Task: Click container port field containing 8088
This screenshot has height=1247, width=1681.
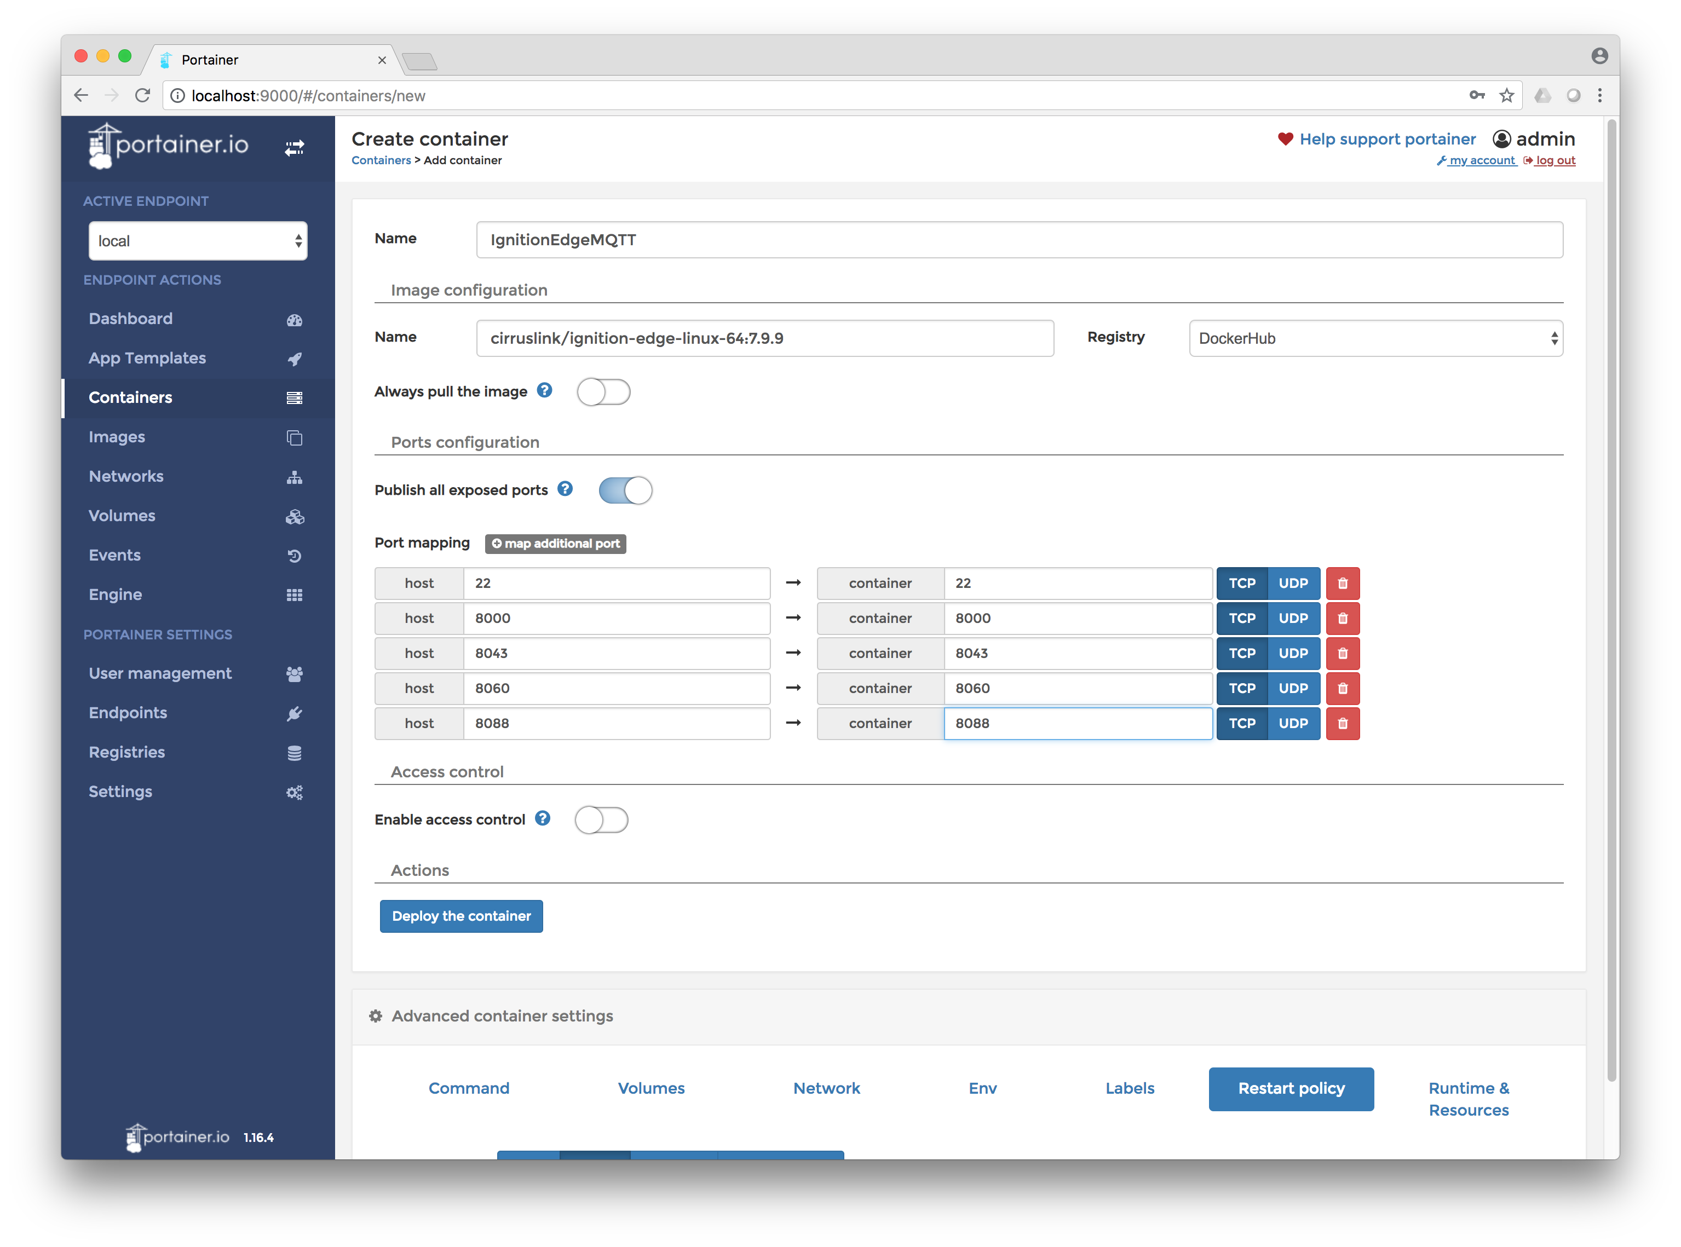Action: tap(1078, 724)
